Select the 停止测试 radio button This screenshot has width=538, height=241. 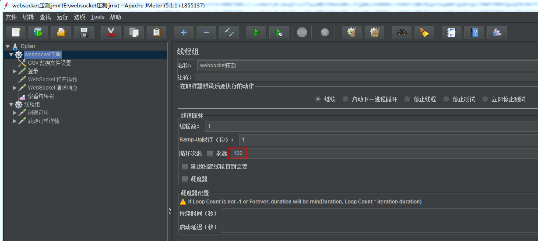coord(446,99)
